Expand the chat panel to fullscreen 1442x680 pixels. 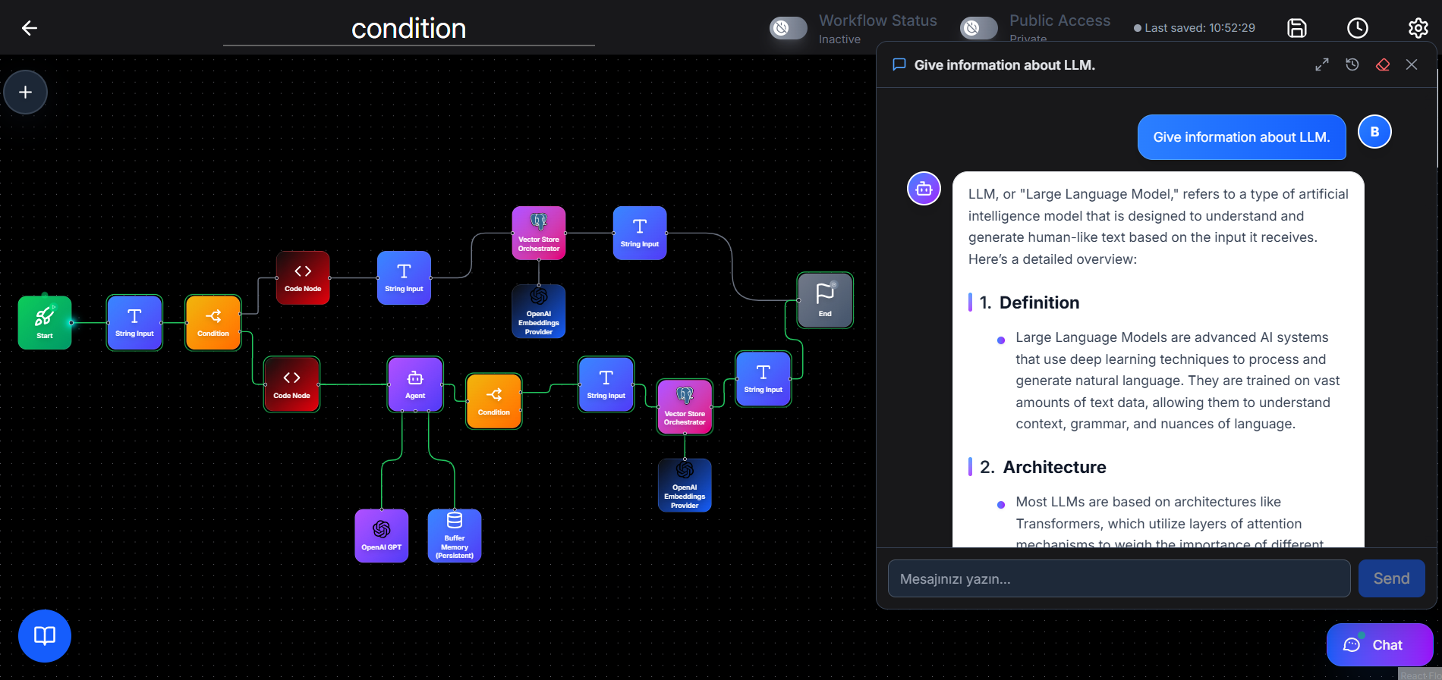point(1322,65)
